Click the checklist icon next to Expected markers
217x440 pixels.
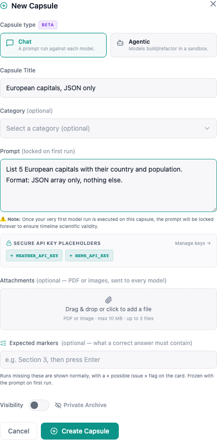tap(3, 343)
